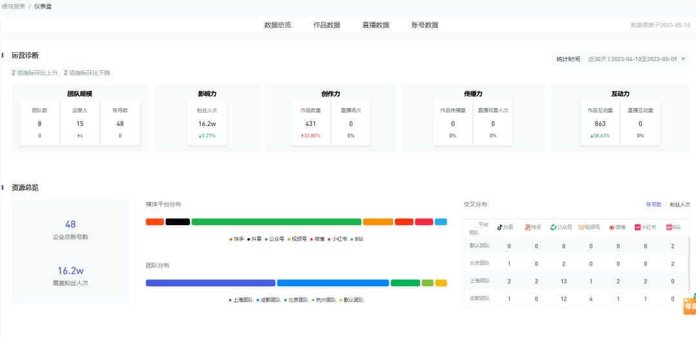Screen dimensions: 696x339
Task: Click the light blue B站 segment of platform bar
Action: 441,221
